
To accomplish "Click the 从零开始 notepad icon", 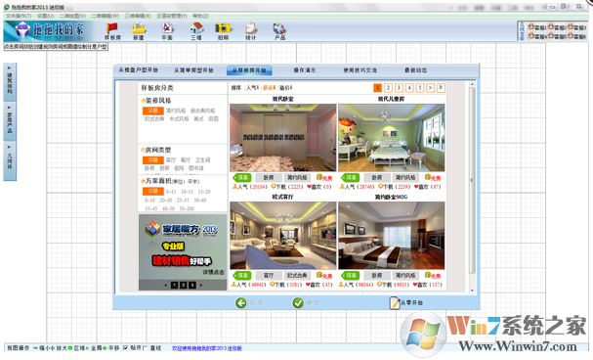I will coord(395,303).
